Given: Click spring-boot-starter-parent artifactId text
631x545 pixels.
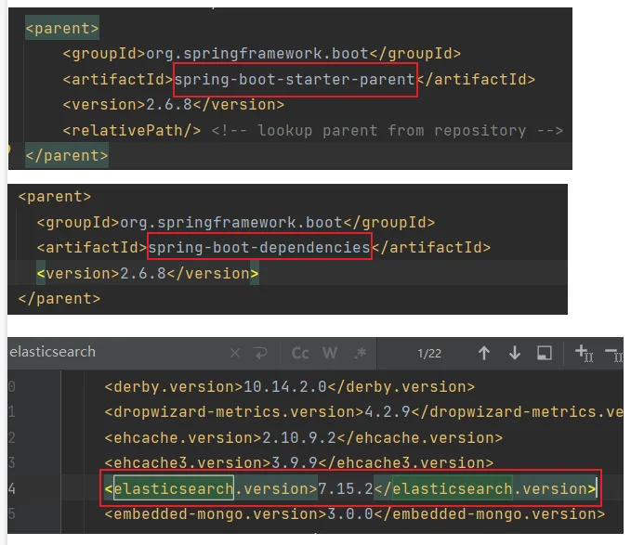Looking at the screenshot, I should click(x=295, y=80).
